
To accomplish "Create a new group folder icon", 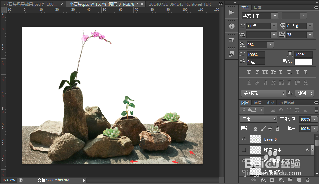I will 290,180.
